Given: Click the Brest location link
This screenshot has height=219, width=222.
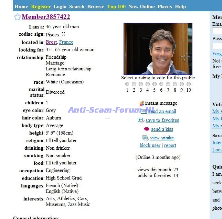Looking at the screenshot, I should (51, 42).
